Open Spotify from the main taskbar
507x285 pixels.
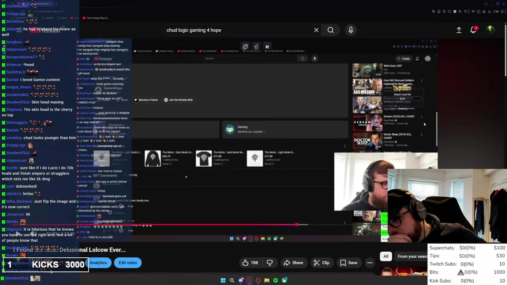(276, 281)
